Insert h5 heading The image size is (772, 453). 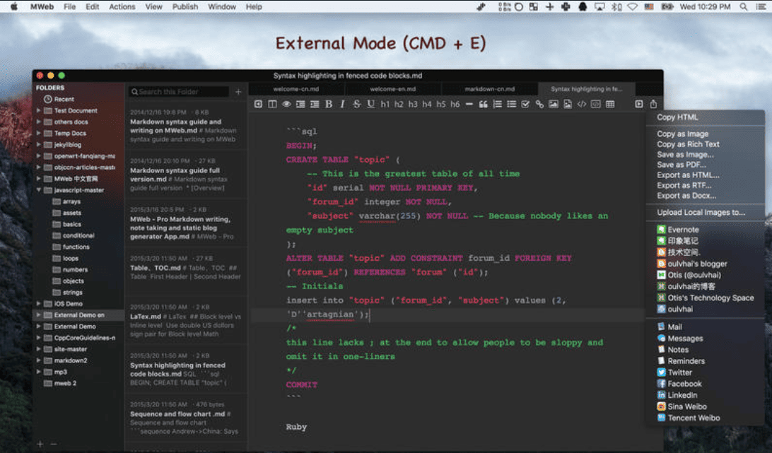click(440, 104)
